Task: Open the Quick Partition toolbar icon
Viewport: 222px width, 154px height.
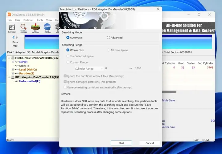Action: pyautogui.click(x=47, y=28)
